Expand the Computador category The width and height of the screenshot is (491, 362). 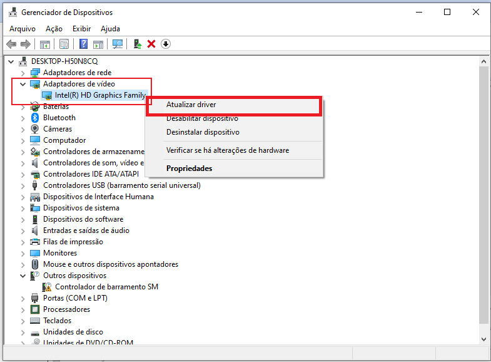[x=23, y=141]
